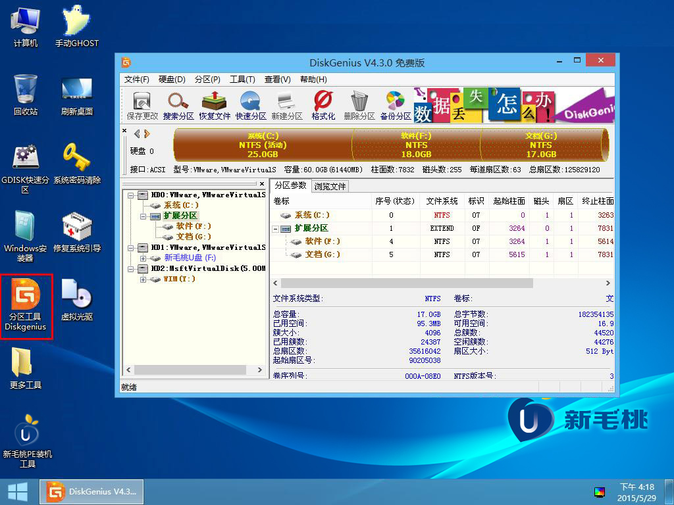Screen dimensions: 674x505
Task: Open the 文件(F) menu
Action: point(137,80)
